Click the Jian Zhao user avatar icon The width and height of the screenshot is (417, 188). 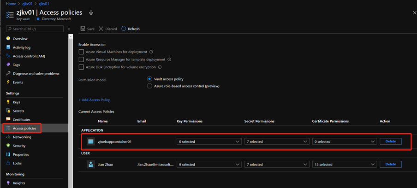tap(91, 164)
